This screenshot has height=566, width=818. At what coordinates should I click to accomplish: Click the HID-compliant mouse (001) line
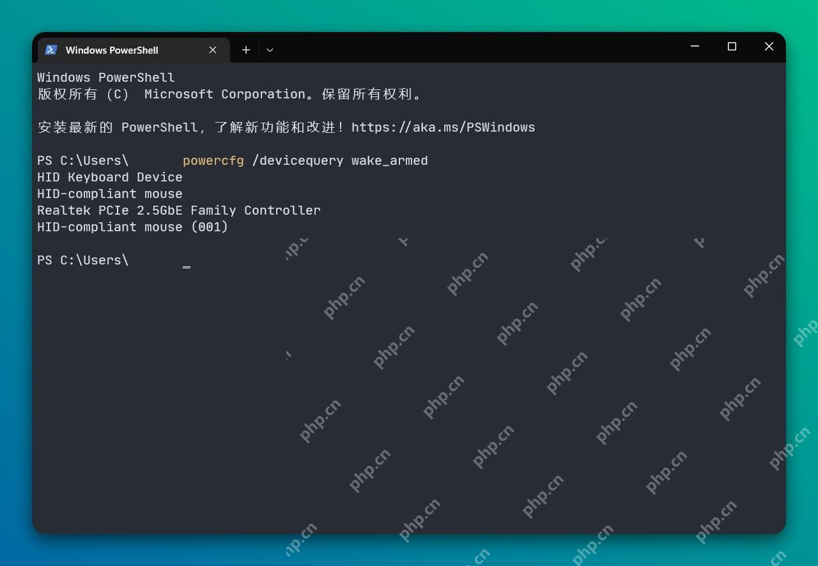pyautogui.click(x=133, y=227)
